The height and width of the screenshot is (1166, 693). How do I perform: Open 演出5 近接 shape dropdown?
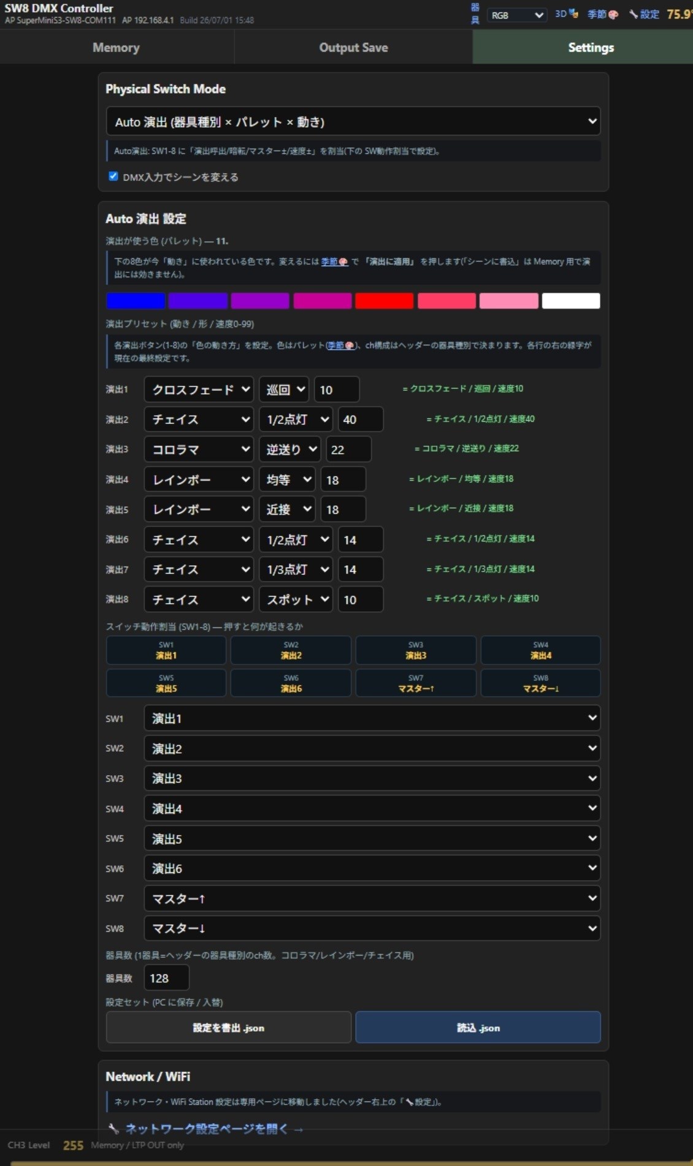coord(287,509)
